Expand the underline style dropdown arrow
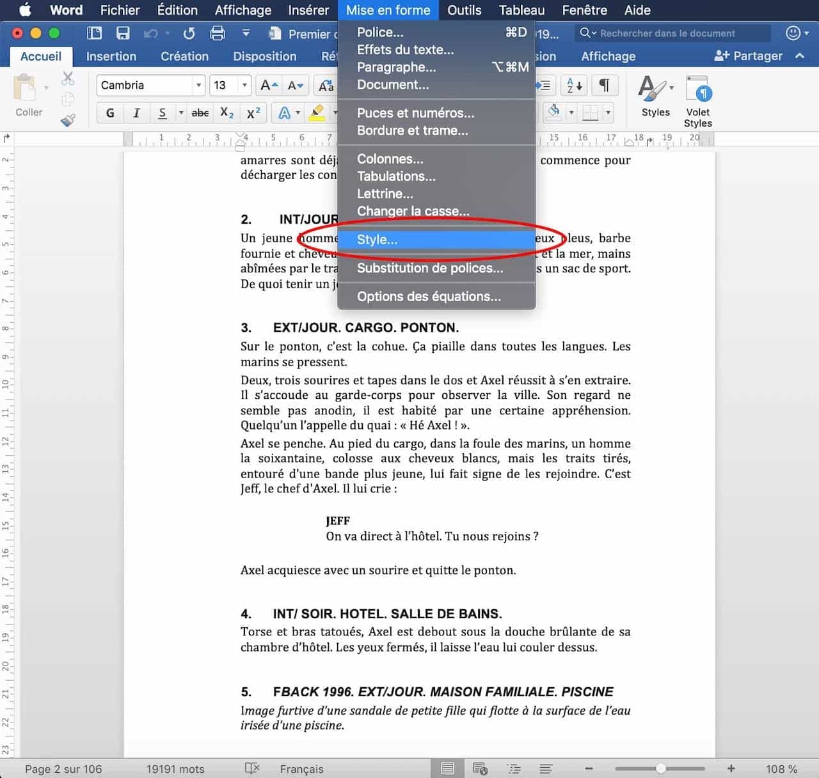Viewport: 819px width, 778px height. point(181,113)
